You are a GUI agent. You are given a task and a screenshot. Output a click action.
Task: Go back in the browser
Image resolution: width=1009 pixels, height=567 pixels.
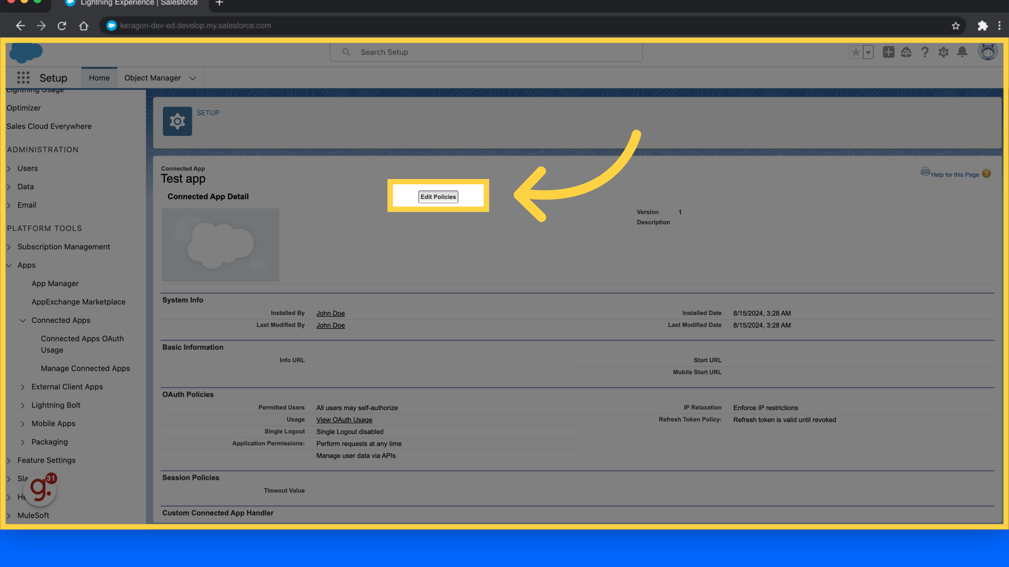tap(20, 26)
